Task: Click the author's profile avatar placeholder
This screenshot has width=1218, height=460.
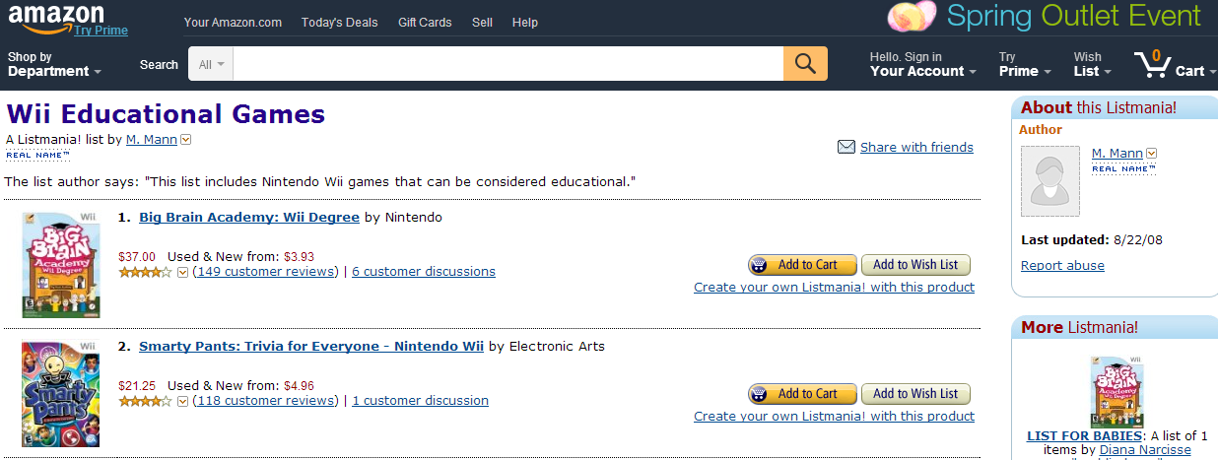Action: point(1049,181)
